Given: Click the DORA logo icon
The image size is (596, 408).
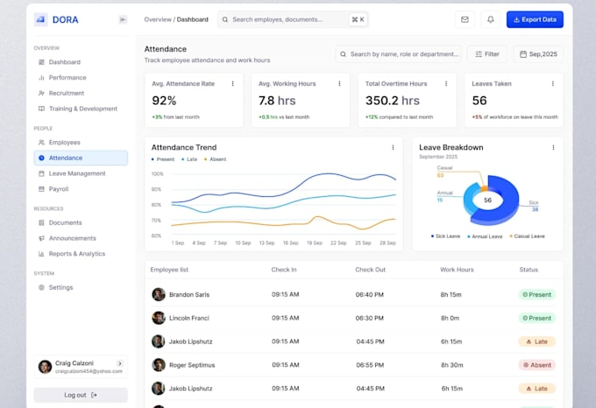Looking at the screenshot, I should (40, 19).
